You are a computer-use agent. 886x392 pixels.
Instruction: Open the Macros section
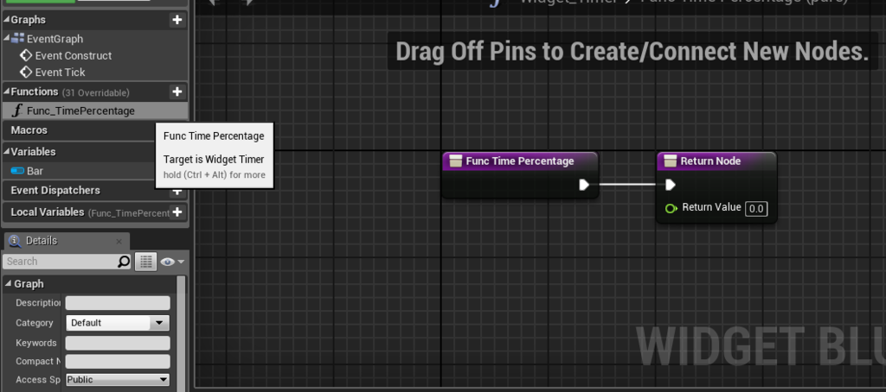point(29,130)
